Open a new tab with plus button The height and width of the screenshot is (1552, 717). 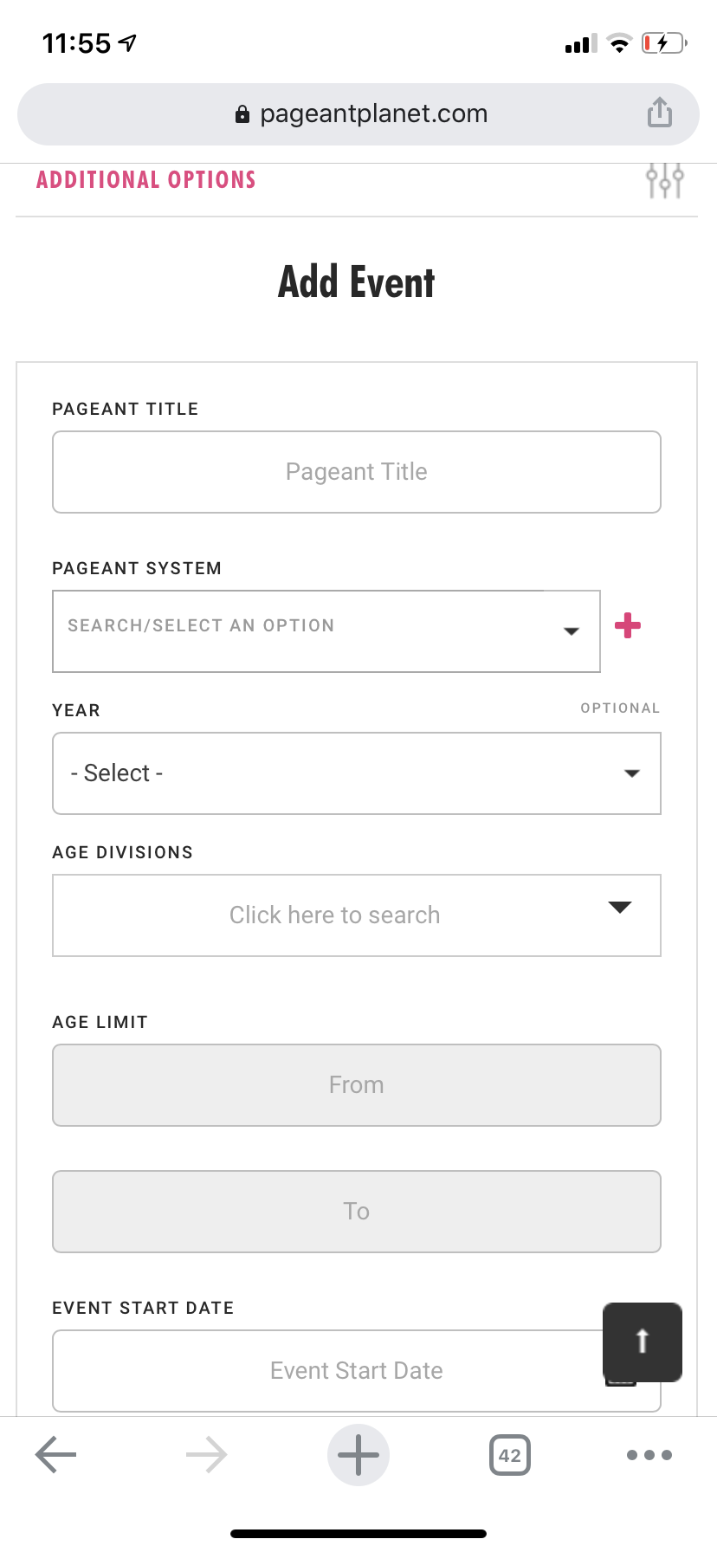(358, 1455)
